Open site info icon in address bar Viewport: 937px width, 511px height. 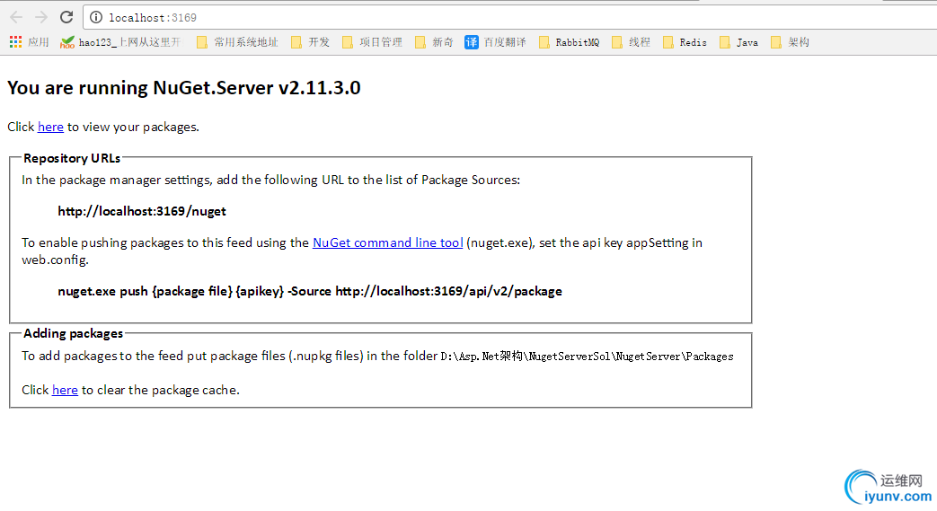95,17
